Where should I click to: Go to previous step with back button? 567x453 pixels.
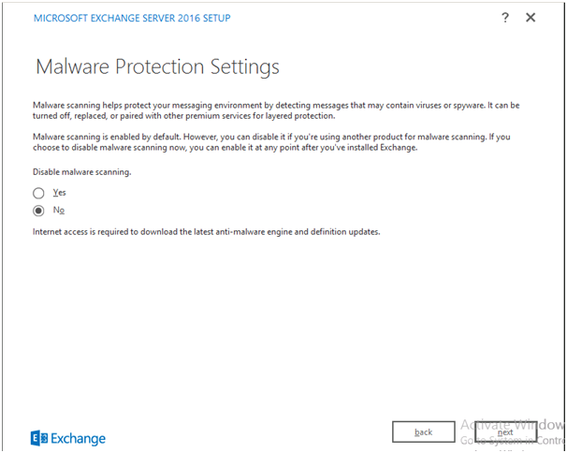424,431
